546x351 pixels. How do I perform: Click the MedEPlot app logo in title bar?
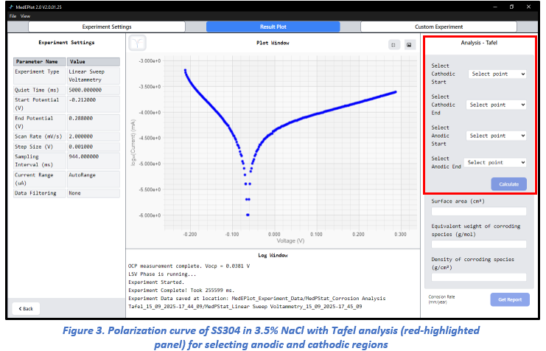(12, 7)
